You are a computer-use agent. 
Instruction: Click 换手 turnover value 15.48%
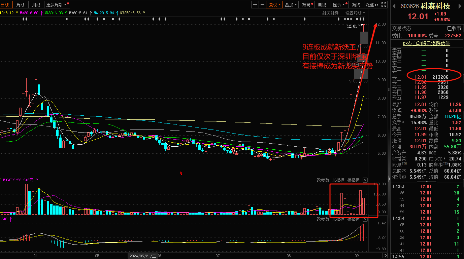click(419, 122)
